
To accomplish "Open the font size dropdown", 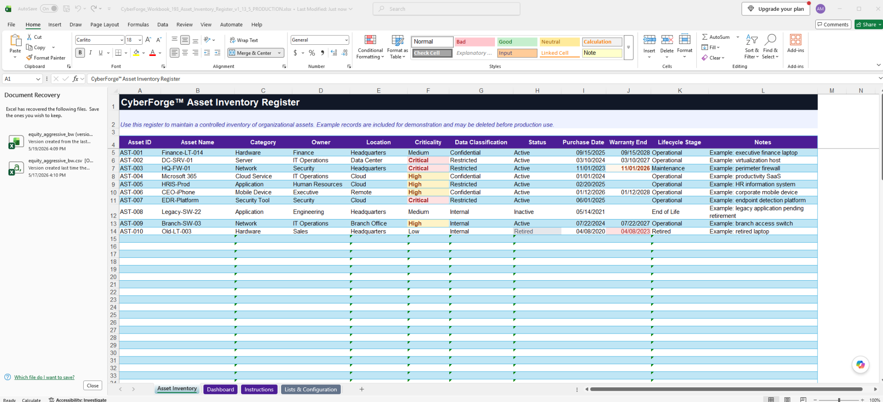I will click(x=140, y=40).
